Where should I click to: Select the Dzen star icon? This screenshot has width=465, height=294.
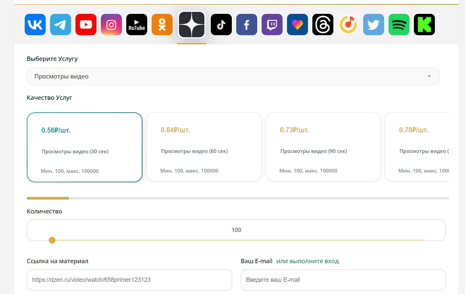click(x=192, y=24)
